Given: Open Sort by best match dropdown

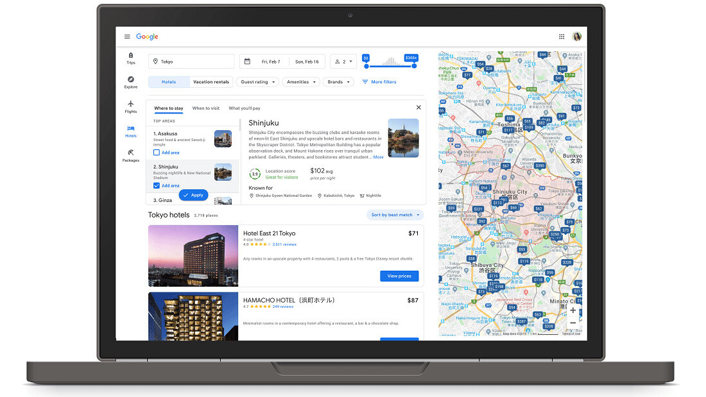Looking at the screenshot, I should (395, 215).
